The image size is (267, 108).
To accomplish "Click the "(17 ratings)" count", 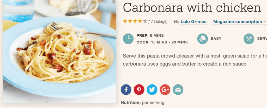I will 157,21.
